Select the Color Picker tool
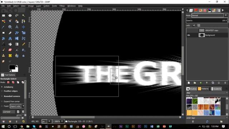 coord(4,27)
